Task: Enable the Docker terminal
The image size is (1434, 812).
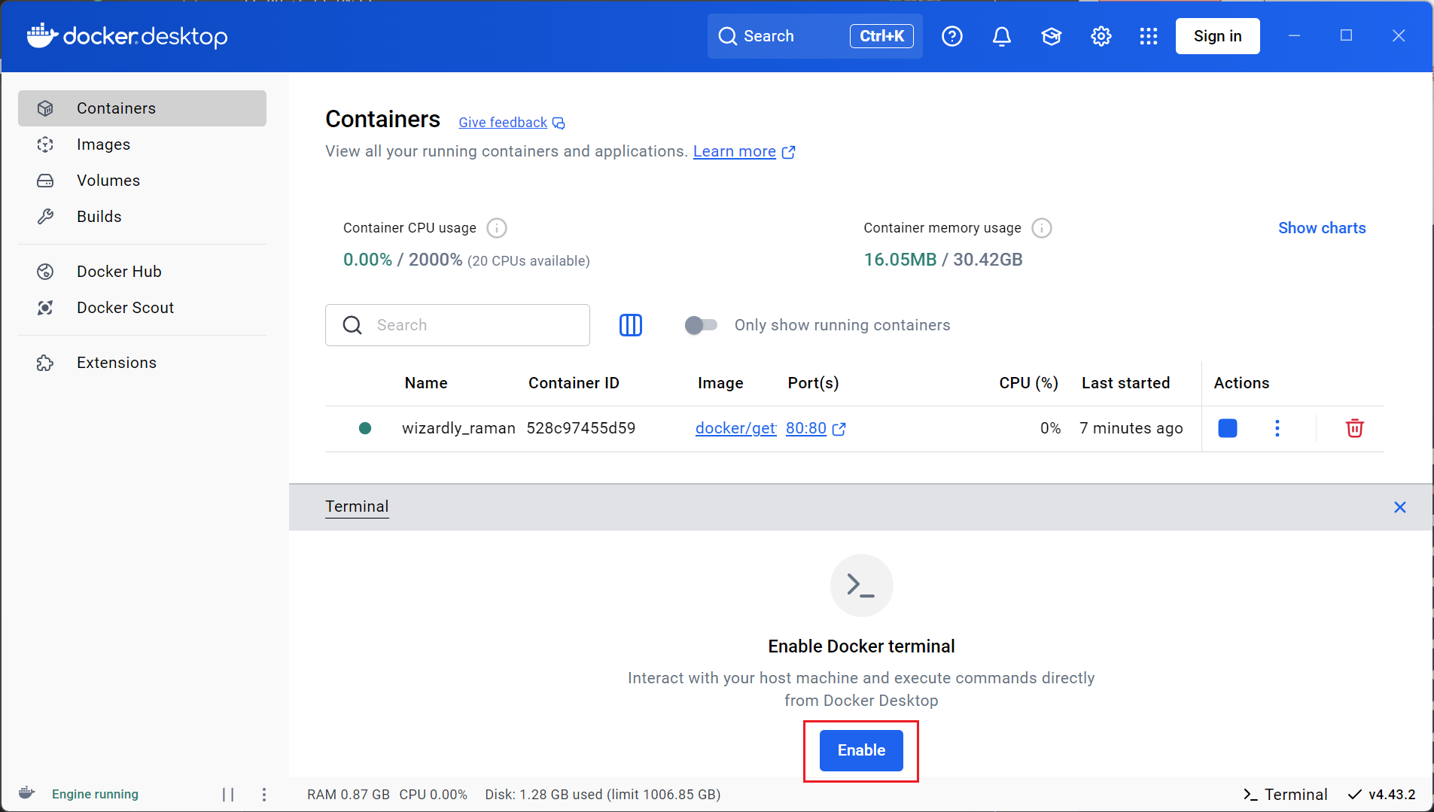Action: (x=860, y=750)
